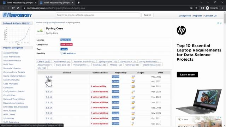226x127 pixels.
Task: Click the 'Vulnerabilities' column header
Action: [x=100, y=73]
